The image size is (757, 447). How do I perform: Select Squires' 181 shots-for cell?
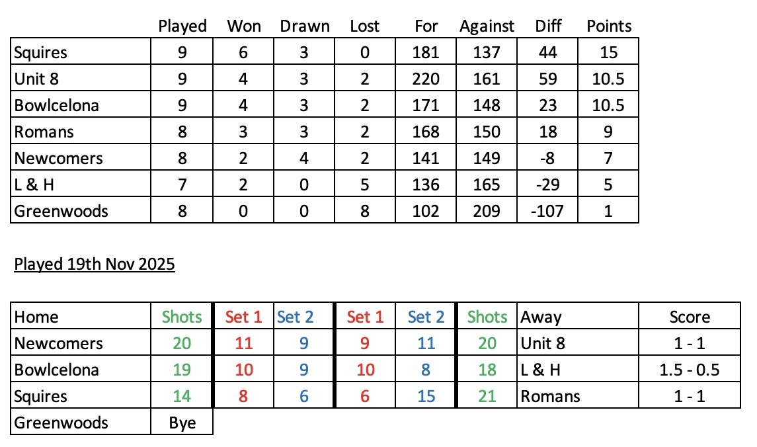[x=426, y=53]
